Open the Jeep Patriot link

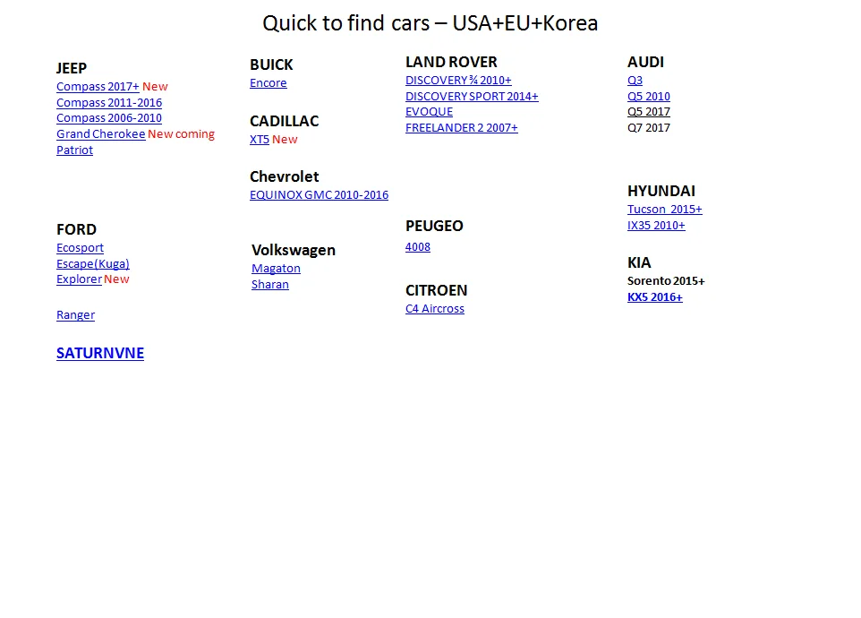click(74, 150)
